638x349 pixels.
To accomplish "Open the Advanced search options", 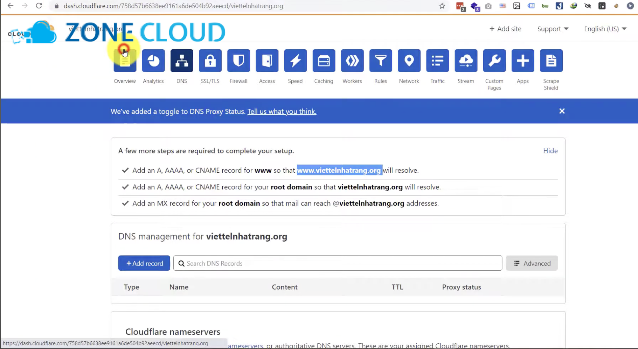I will click(532, 263).
